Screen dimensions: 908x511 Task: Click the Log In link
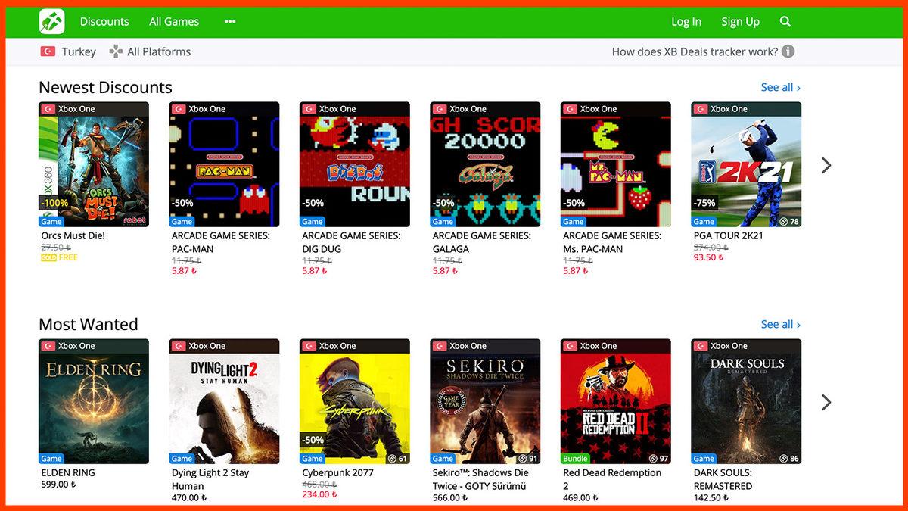[x=686, y=21]
